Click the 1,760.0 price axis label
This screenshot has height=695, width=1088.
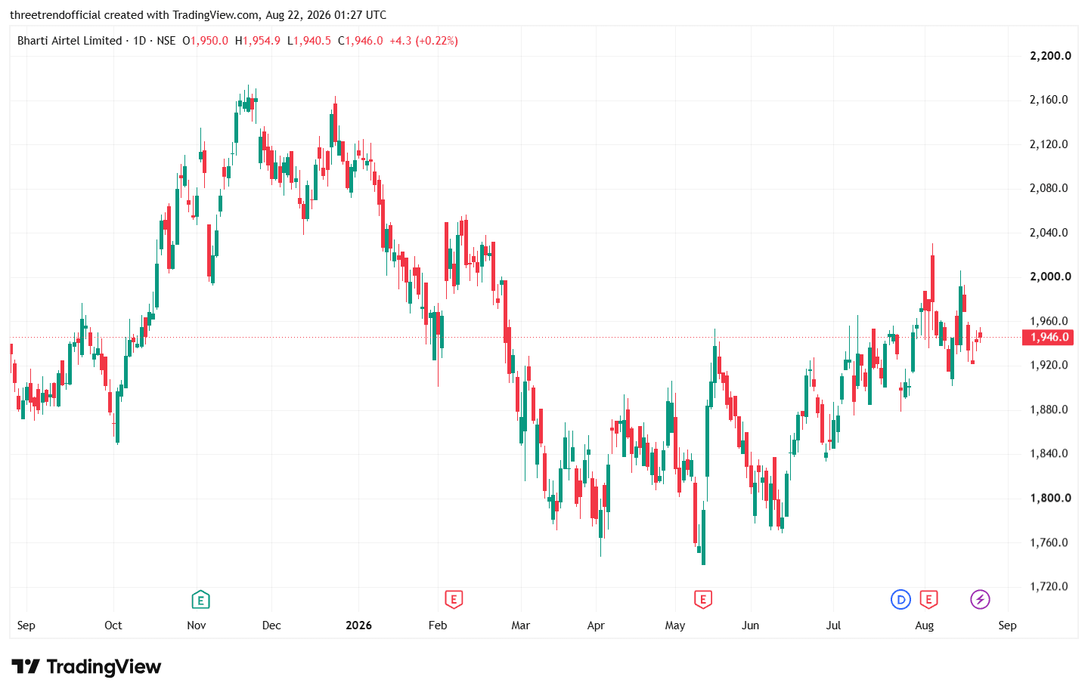1049,542
